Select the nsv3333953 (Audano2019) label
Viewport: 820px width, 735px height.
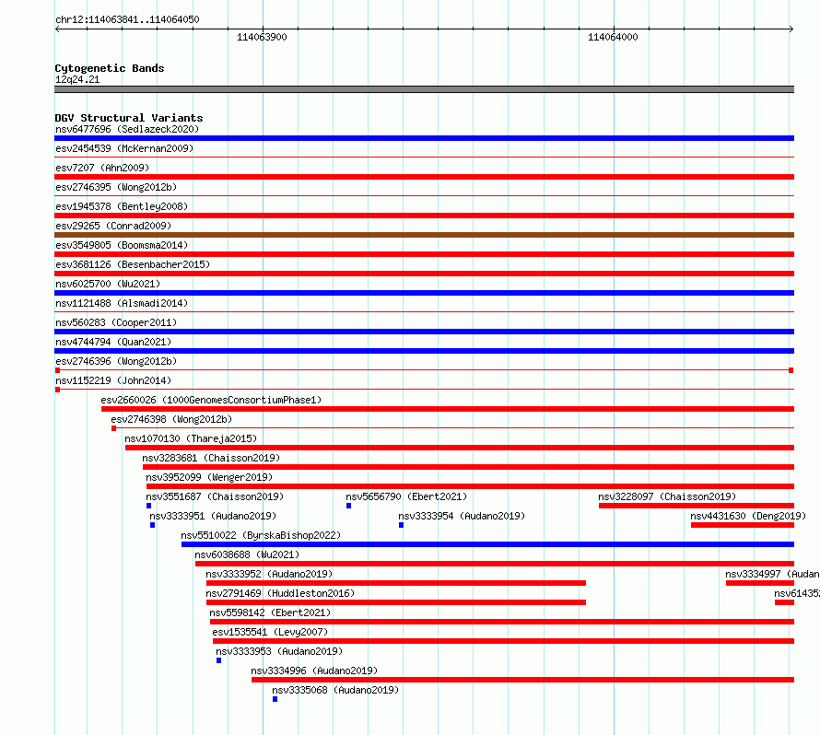pos(279,651)
